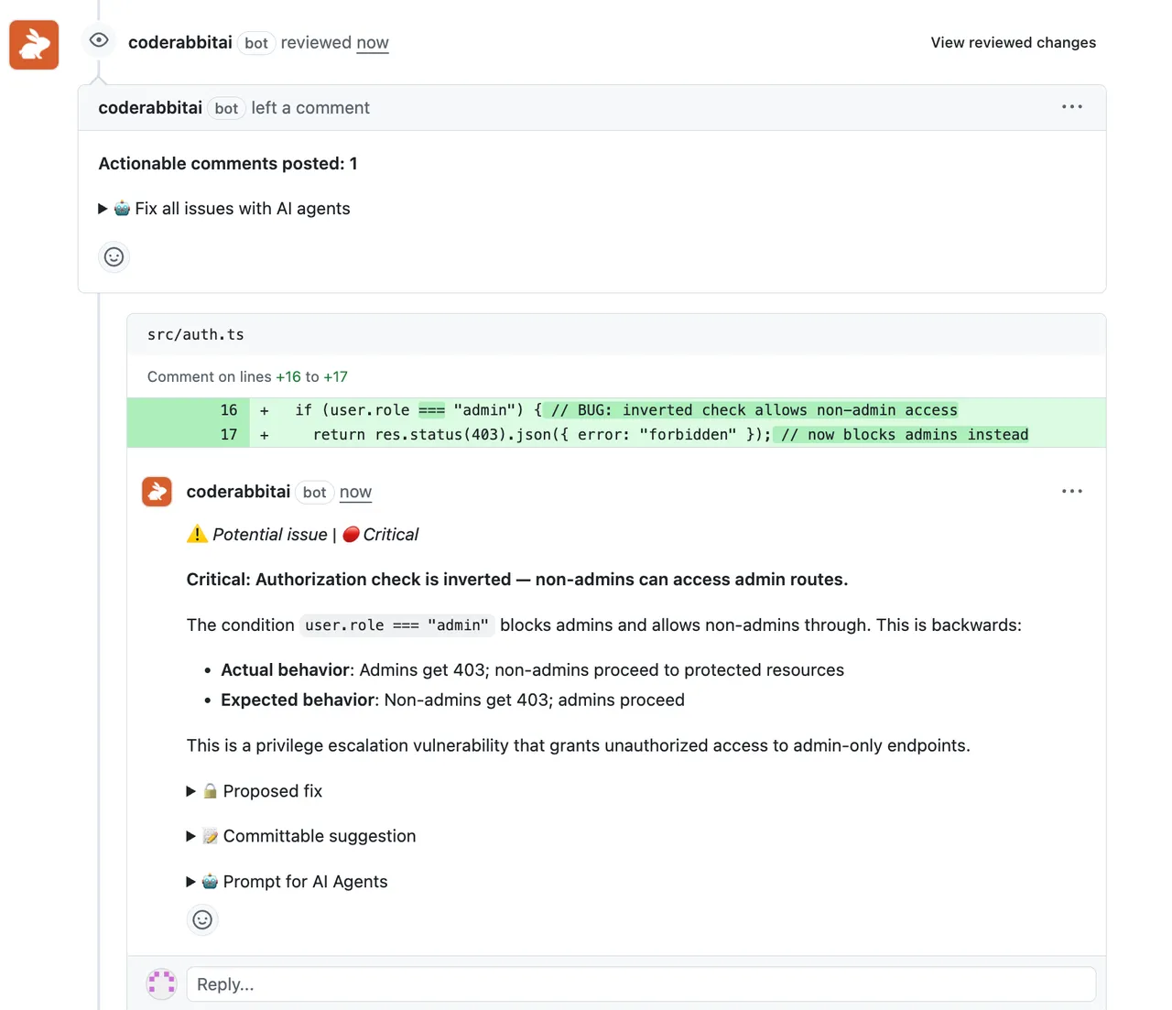Add emoji reaction to review summary
The height and width of the screenshot is (1010, 1172).
click(114, 257)
